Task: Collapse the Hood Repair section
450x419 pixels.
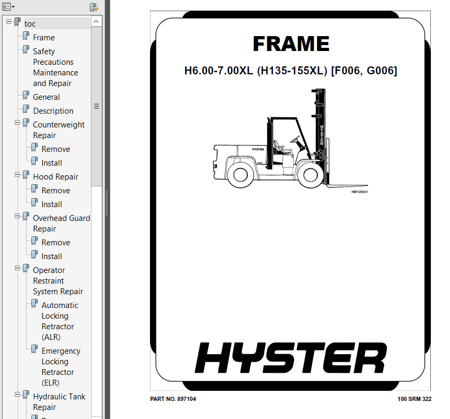Action: point(17,175)
